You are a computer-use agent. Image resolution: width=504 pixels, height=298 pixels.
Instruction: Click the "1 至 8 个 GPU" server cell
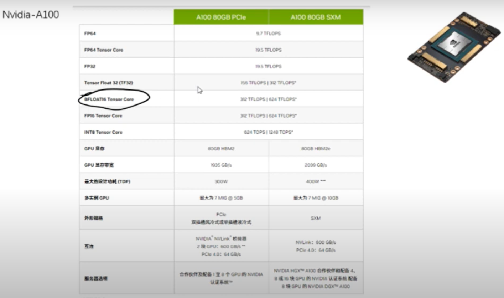click(x=221, y=278)
